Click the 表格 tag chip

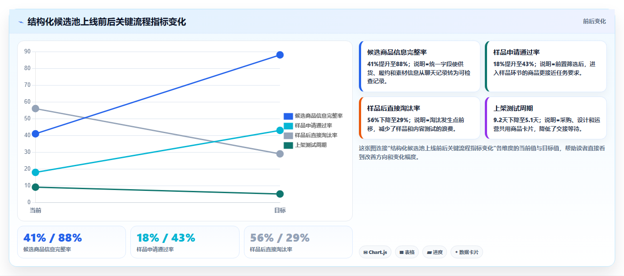point(407,252)
